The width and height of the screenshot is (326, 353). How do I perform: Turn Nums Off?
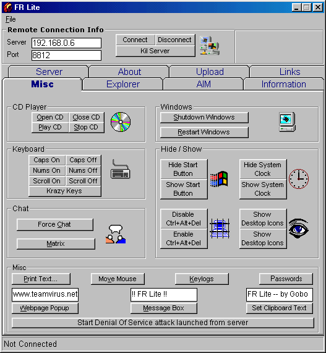pos(83,170)
